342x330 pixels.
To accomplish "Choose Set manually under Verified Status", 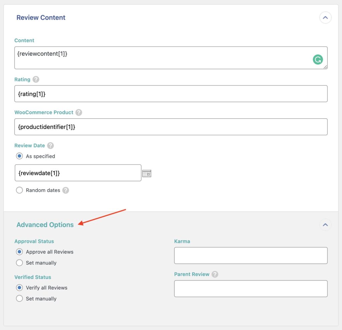I will tap(19, 299).
